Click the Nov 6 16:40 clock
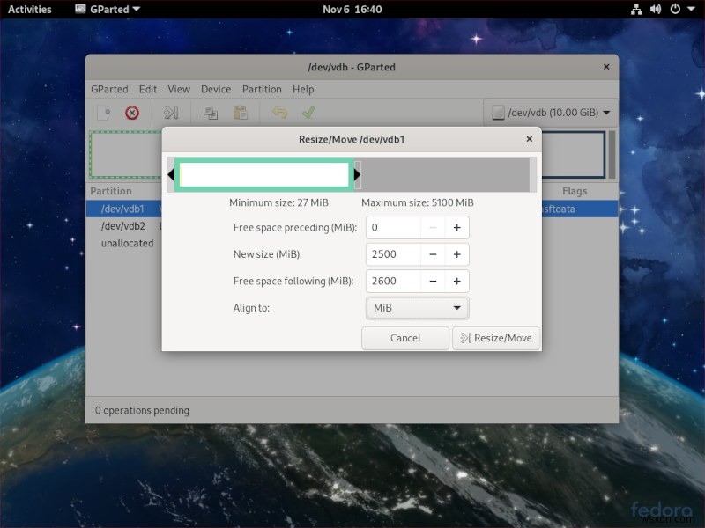 [352, 10]
